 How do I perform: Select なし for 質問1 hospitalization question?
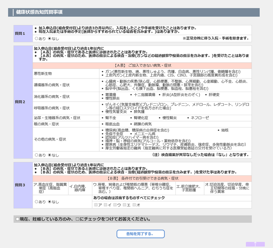click(x=50, y=38)
